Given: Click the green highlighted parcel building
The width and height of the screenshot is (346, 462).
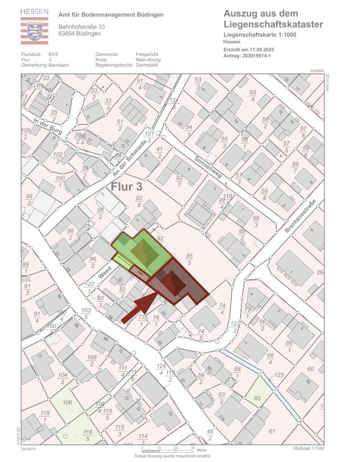Looking at the screenshot, I should 145,252.
